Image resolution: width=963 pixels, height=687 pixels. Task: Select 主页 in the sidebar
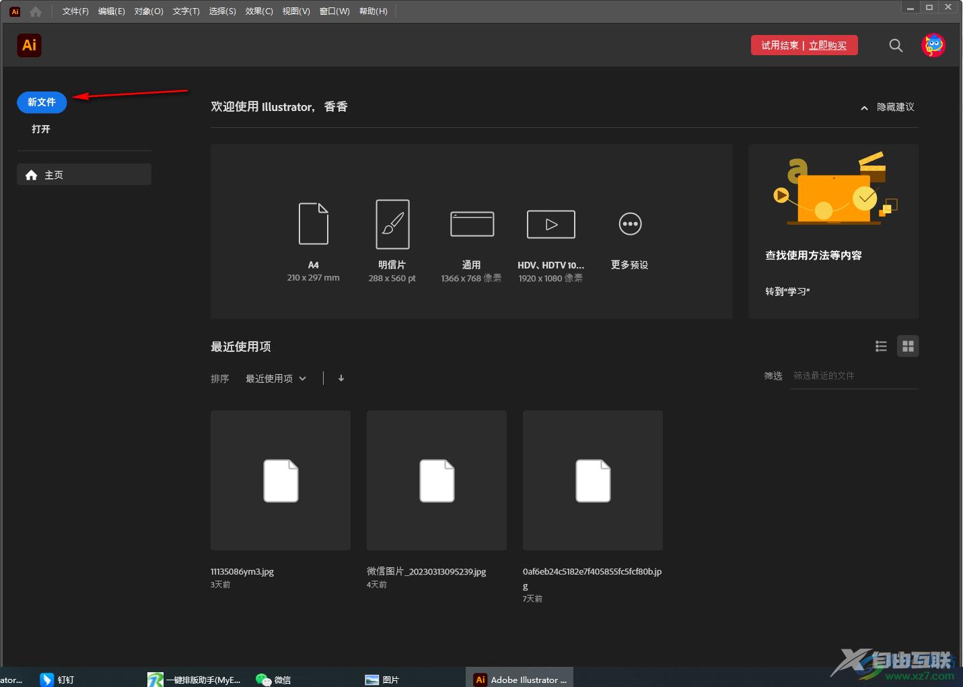click(84, 175)
